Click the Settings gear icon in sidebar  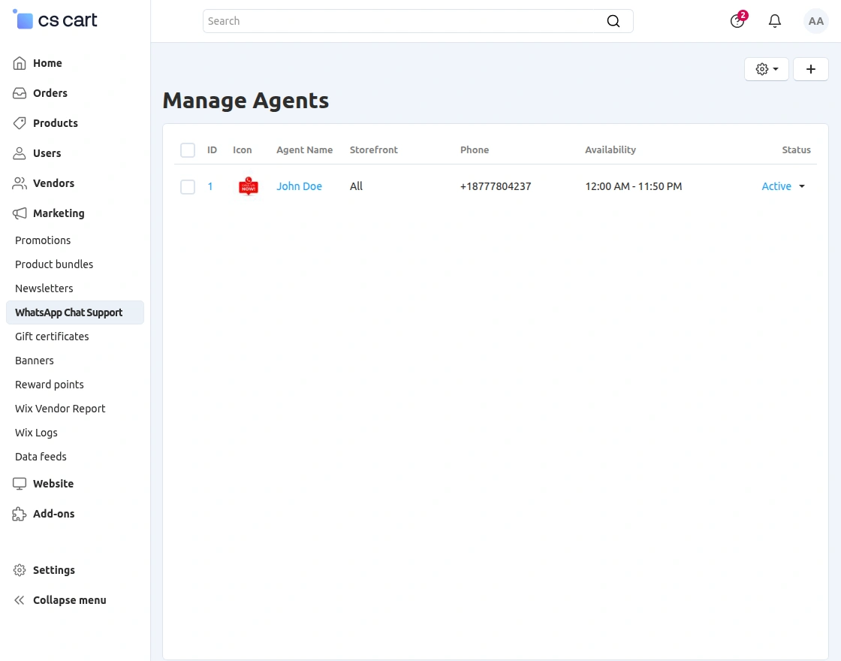pyautogui.click(x=20, y=570)
